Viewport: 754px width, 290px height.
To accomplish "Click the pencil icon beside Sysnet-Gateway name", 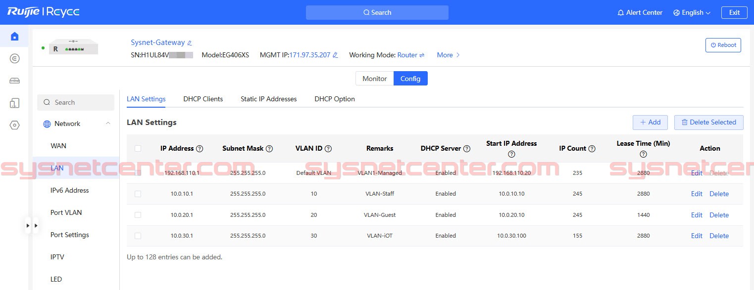I will (190, 43).
